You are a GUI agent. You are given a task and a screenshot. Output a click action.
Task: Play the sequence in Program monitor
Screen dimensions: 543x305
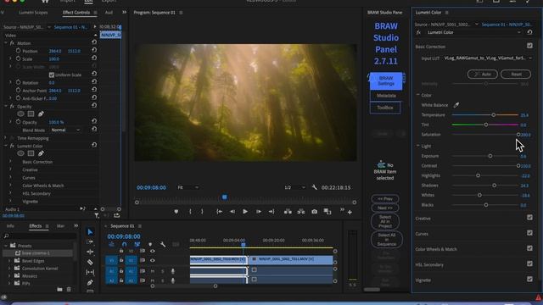pyautogui.click(x=245, y=212)
